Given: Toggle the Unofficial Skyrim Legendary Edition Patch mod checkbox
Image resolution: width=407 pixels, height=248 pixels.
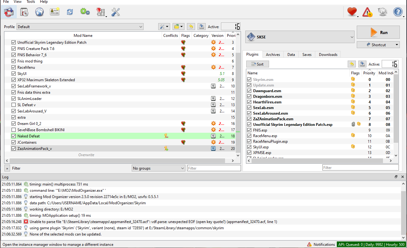Looking at the screenshot, I should point(13,42).
